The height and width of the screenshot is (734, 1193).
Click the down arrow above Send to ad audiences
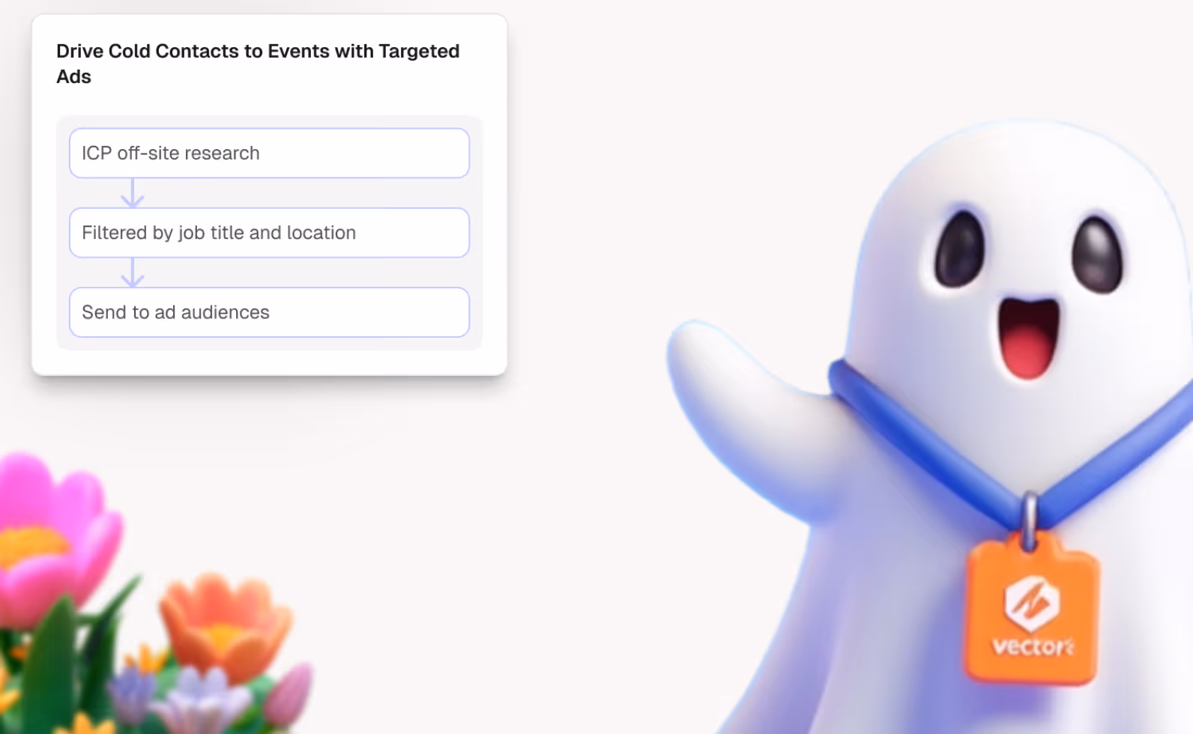point(133,273)
